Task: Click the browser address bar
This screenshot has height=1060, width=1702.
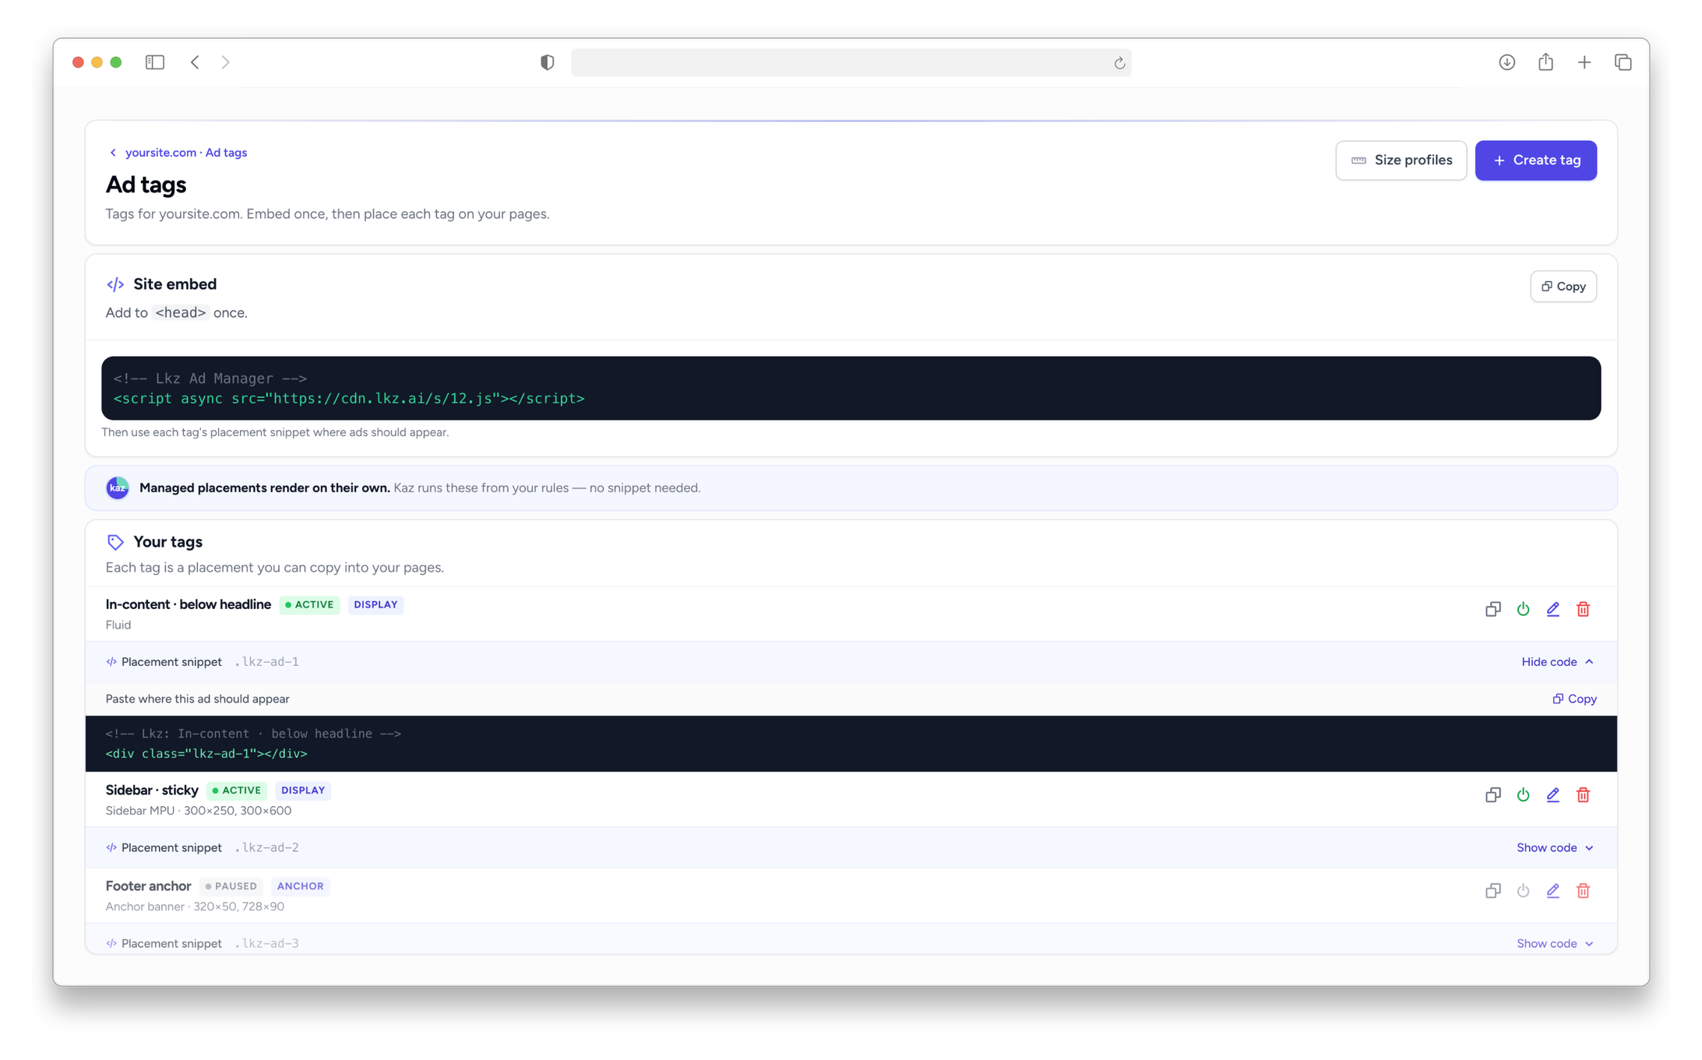Action: click(851, 62)
